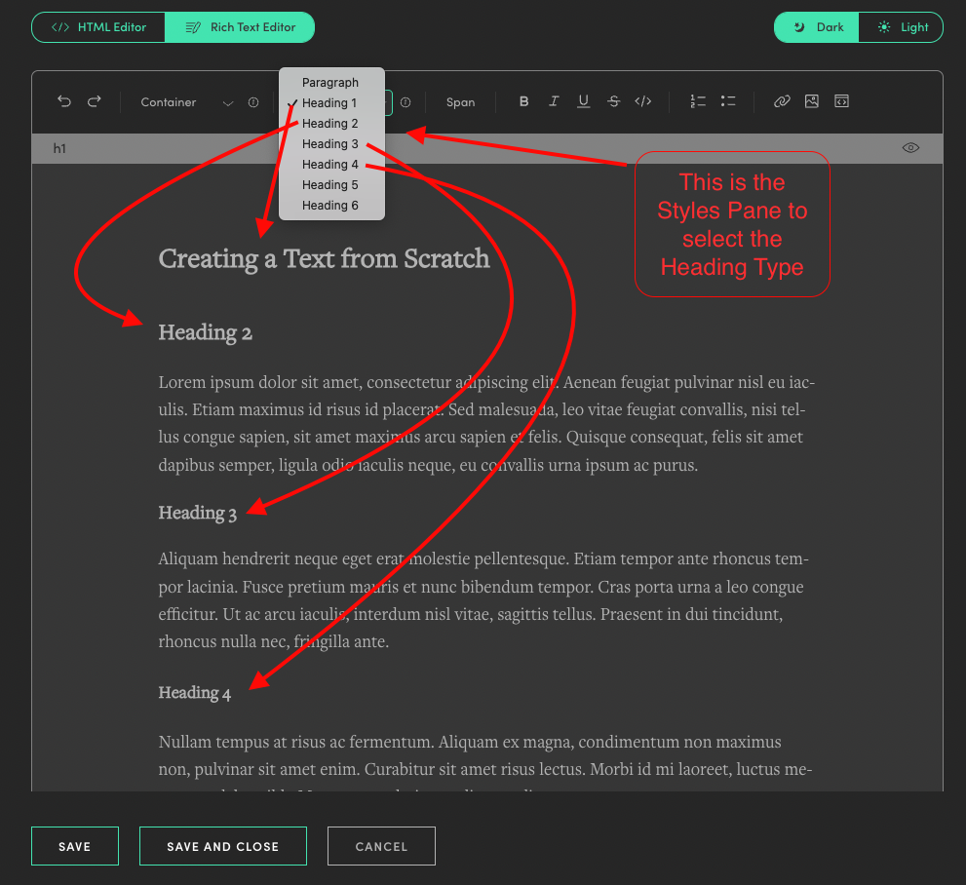Click the inline code icon
The width and height of the screenshot is (966, 885).
click(642, 100)
